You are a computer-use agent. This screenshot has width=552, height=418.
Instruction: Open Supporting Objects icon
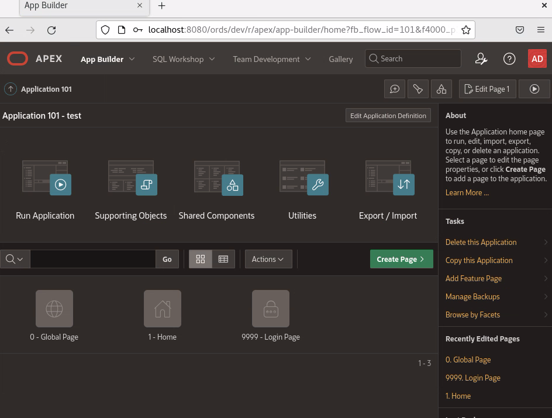pyautogui.click(x=131, y=178)
